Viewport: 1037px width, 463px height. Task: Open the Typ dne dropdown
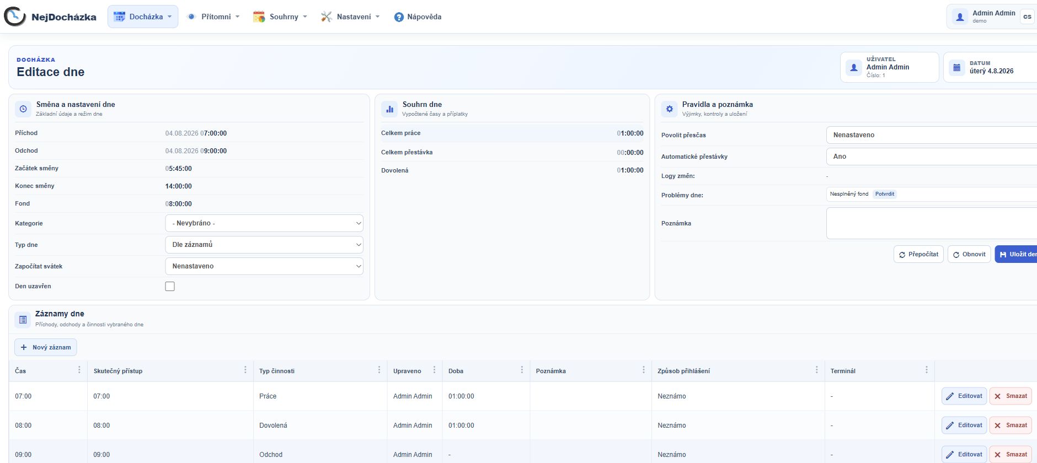click(x=264, y=245)
